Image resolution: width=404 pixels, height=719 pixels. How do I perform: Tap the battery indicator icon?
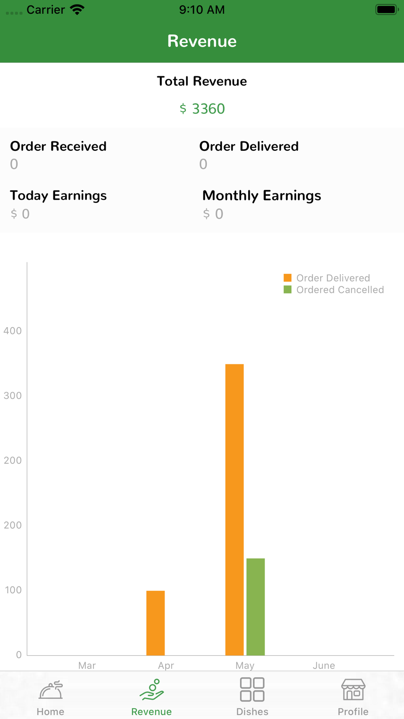387,10
